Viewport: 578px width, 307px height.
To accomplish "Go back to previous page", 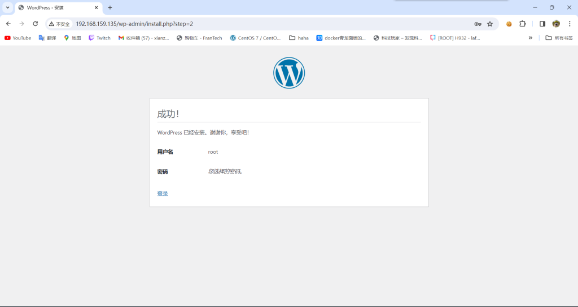I will pyautogui.click(x=8, y=24).
